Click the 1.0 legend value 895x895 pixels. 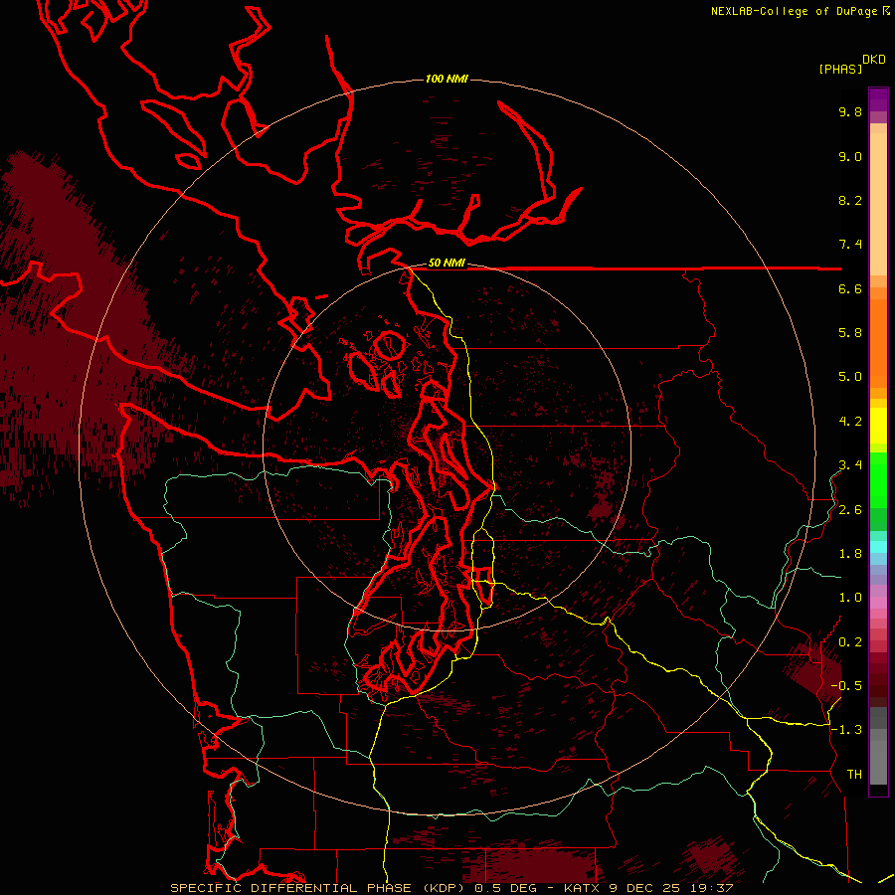[x=850, y=598]
